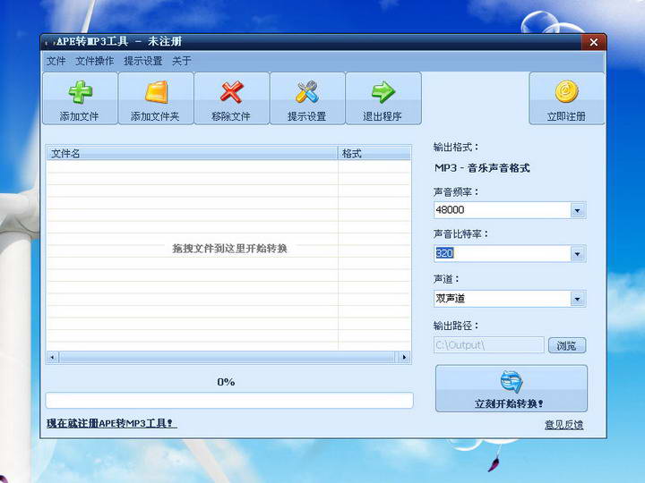This screenshot has height=483, width=645.
Task: Click the red X 移除文件 icon
Action: click(x=231, y=92)
